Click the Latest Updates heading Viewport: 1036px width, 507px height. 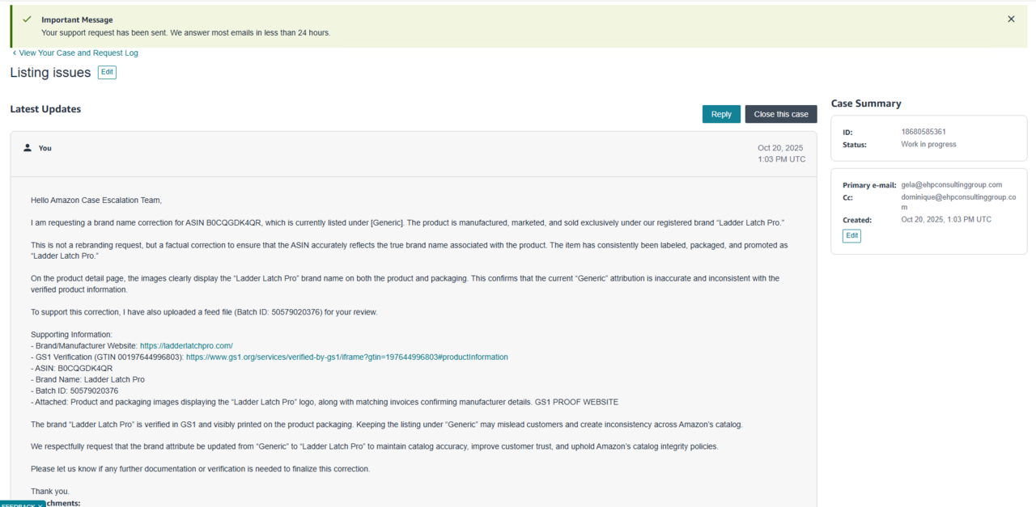click(x=45, y=109)
